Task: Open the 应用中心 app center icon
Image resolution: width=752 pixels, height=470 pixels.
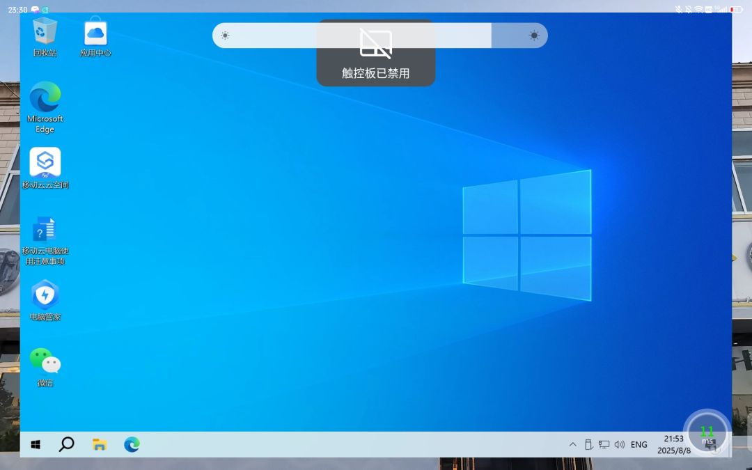Action: click(x=95, y=37)
